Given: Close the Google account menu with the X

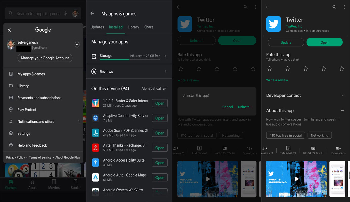Looking at the screenshot, I should (9, 30).
